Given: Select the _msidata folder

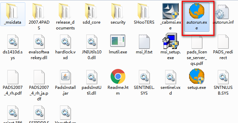Looking at the screenshot, I should pos(13,14).
